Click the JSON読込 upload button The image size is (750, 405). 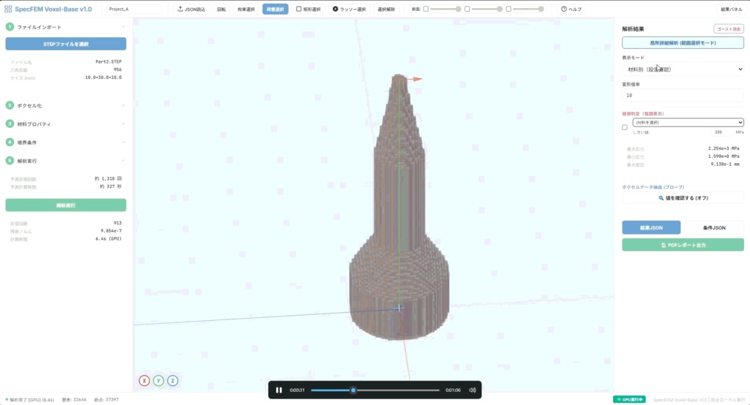point(191,9)
